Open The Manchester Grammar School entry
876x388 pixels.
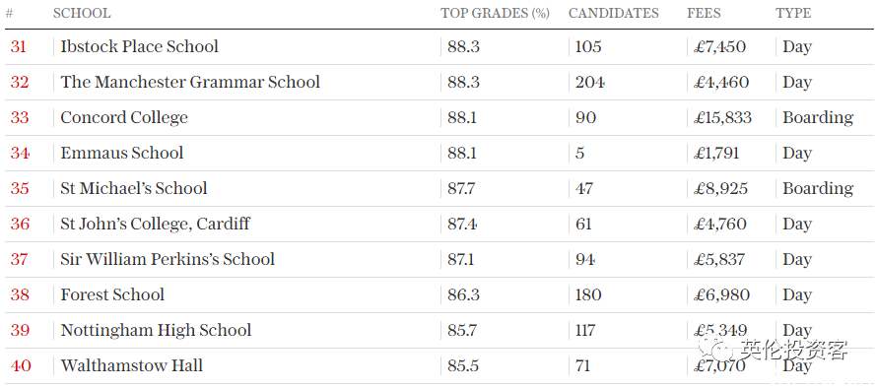[x=190, y=82]
